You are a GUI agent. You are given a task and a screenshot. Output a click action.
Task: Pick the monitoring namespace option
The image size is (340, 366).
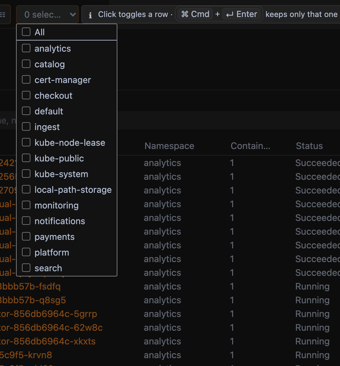(x=67, y=206)
